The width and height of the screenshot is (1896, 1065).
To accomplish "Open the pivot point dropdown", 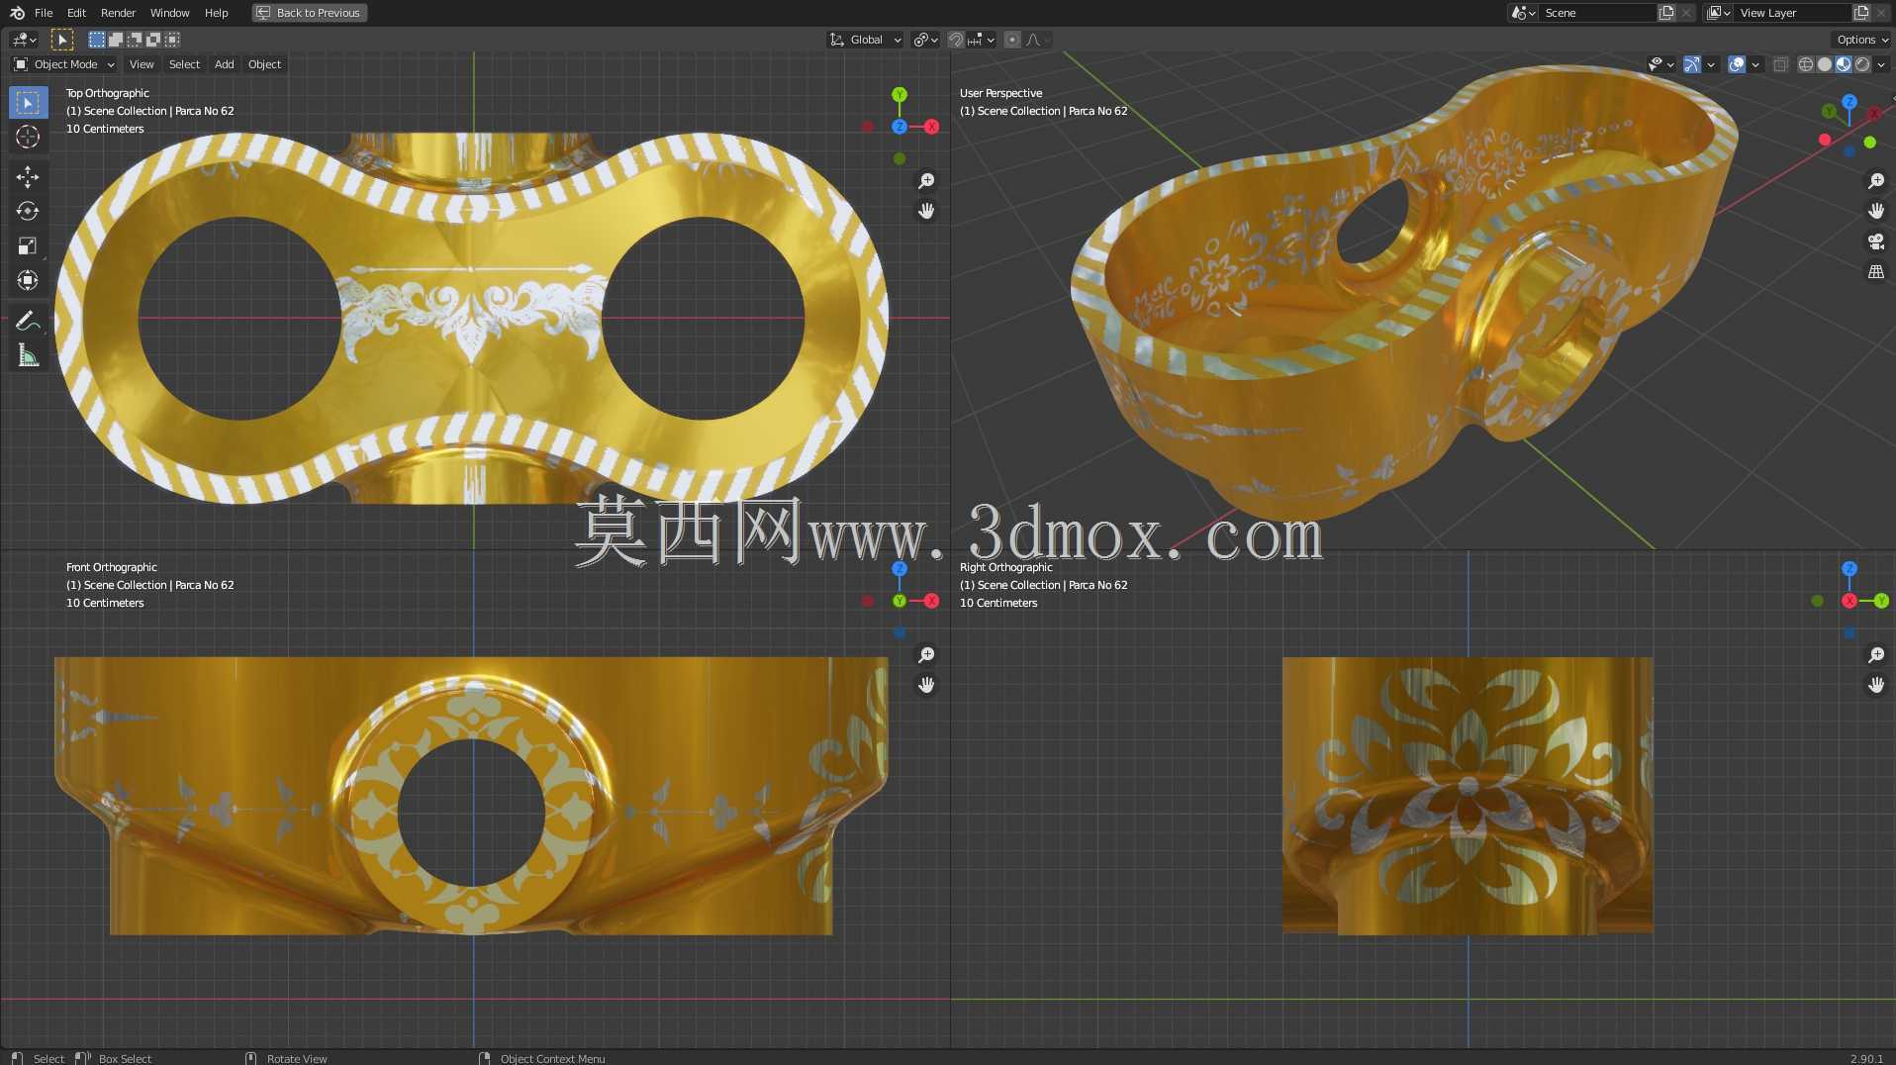I will (925, 40).
